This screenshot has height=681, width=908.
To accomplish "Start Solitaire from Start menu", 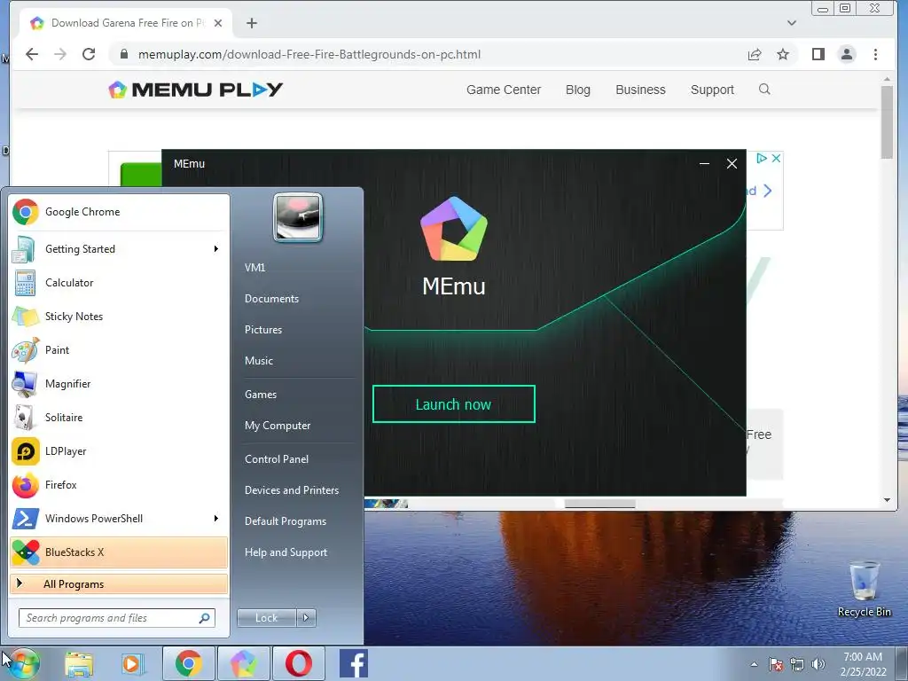I will tap(119, 417).
